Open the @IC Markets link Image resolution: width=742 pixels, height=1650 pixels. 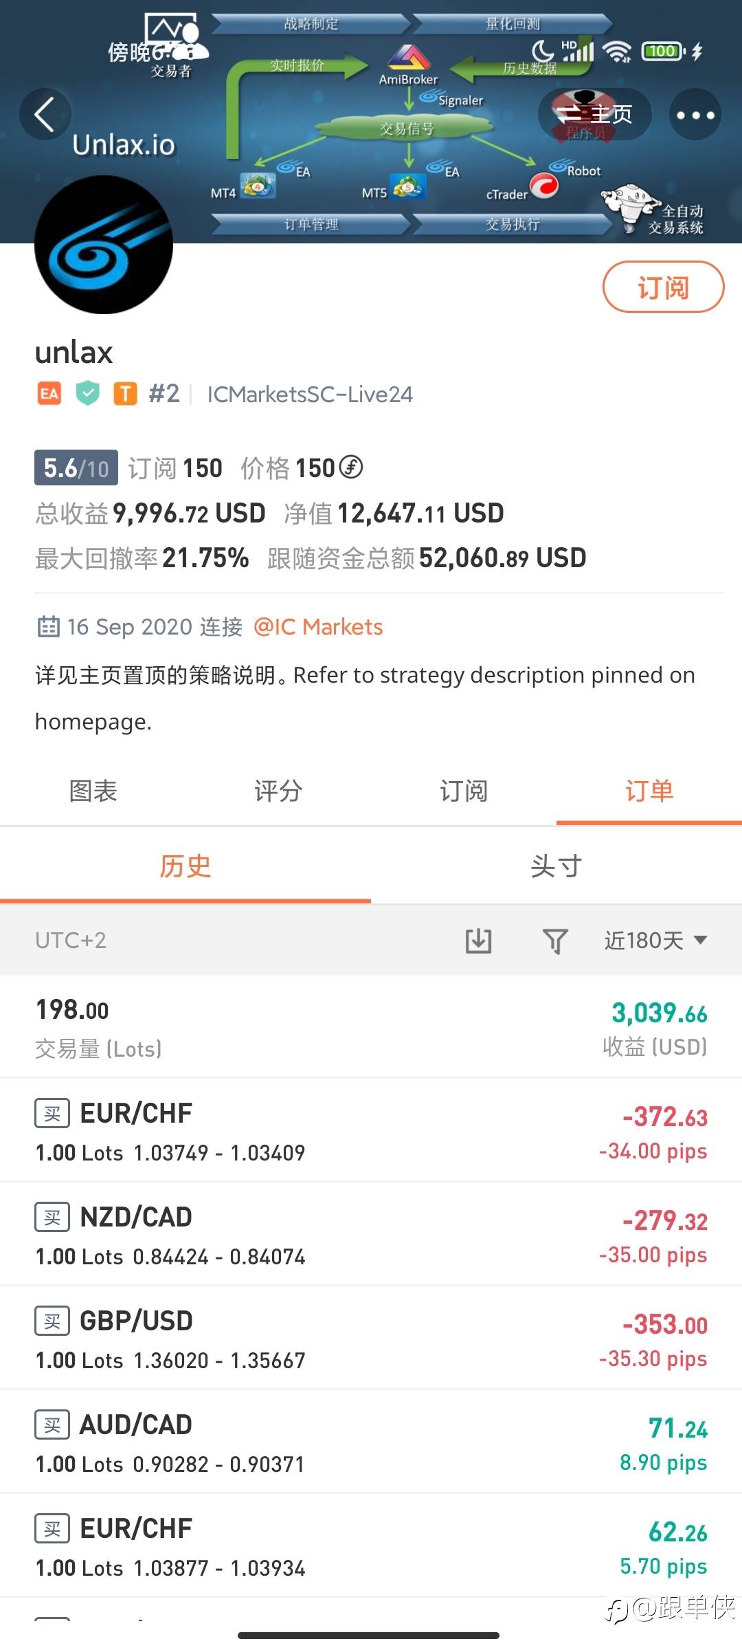click(318, 627)
